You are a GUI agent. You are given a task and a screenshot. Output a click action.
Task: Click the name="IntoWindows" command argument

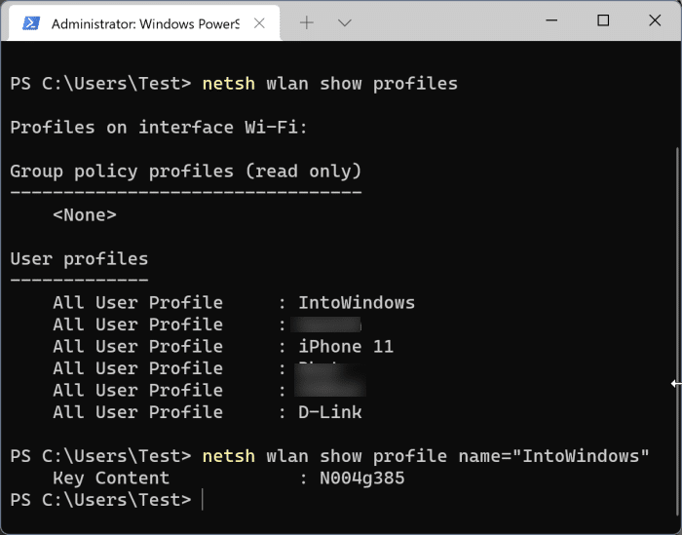coord(553,456)
